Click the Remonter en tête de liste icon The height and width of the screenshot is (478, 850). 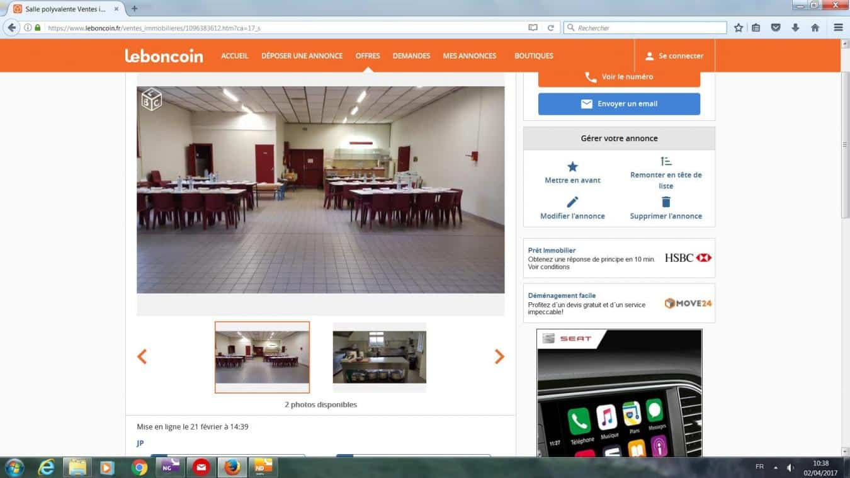(666, 161)
